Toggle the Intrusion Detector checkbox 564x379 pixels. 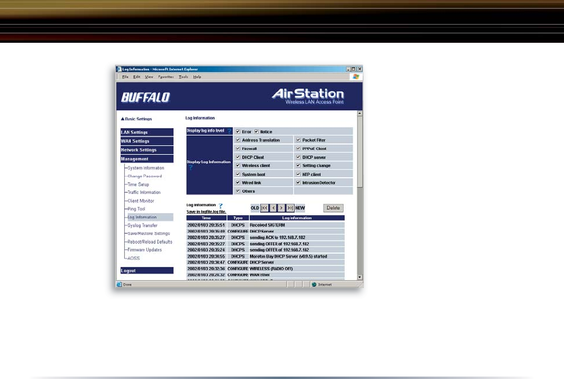point(298,183)
